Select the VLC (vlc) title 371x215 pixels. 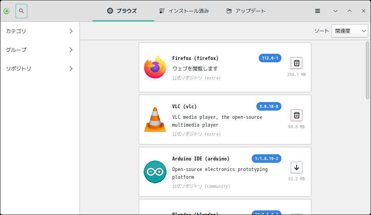(184, 106)
